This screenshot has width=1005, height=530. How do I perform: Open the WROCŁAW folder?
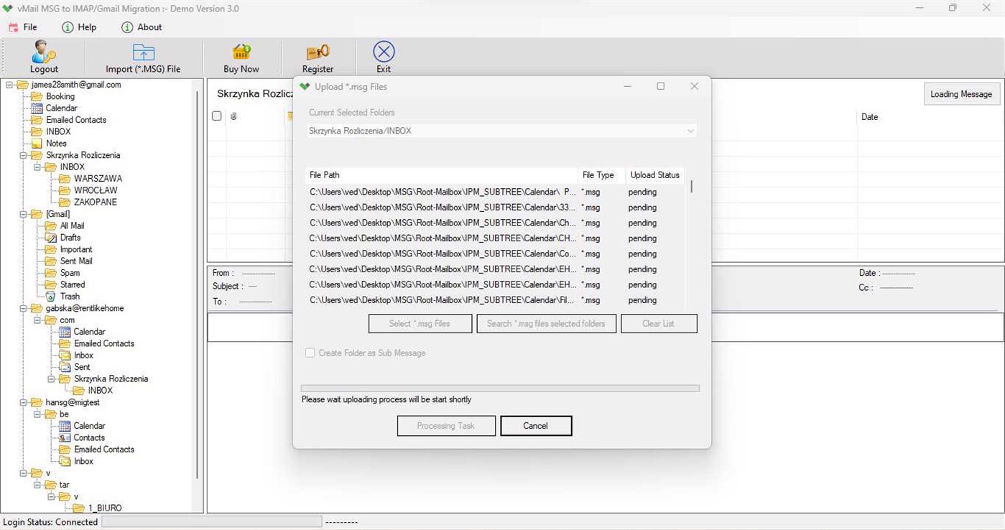[x=96, y=190]
